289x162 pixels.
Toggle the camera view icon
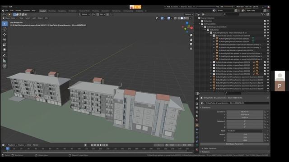191,44
